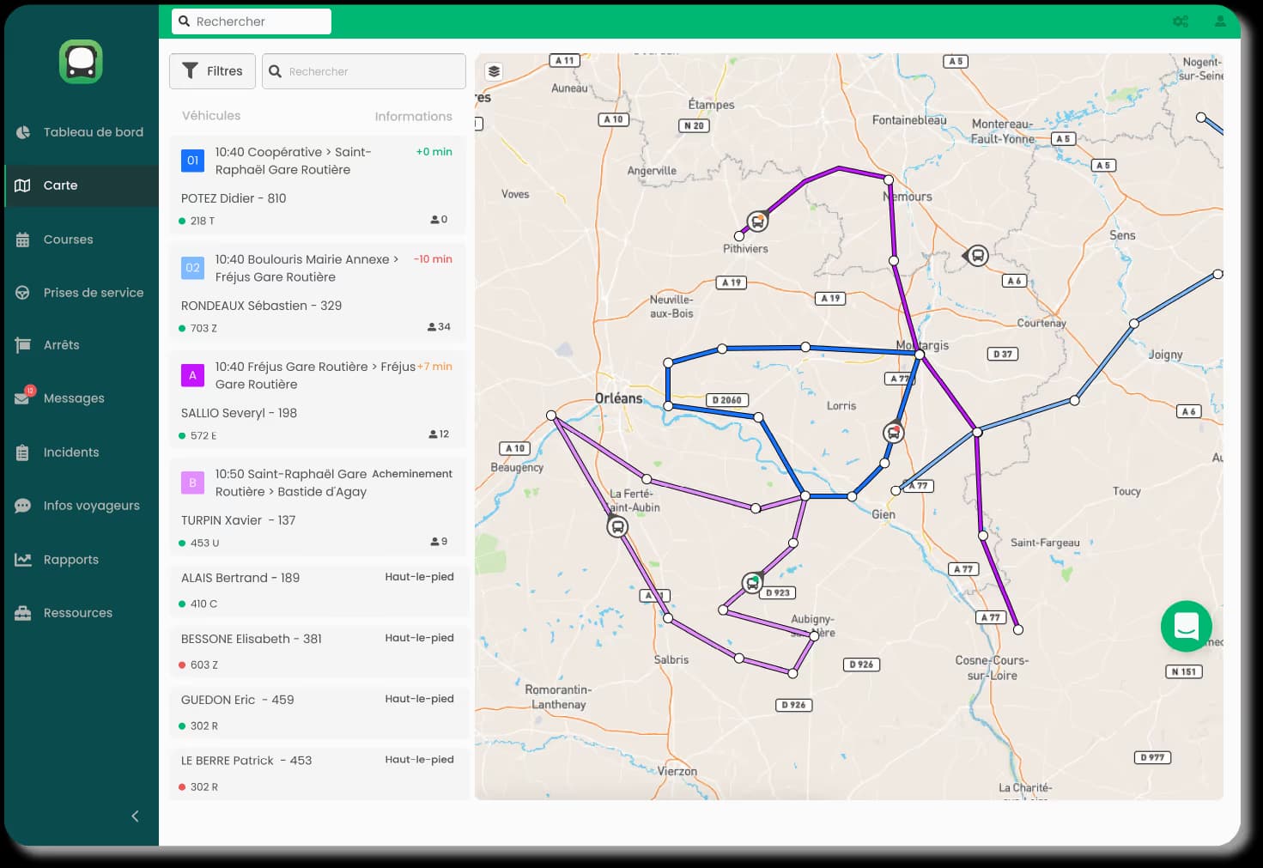Click the bus marker near Pithiviers
Image resolution: width=1263 pixels, height=868 pixels.
(757, 222)
